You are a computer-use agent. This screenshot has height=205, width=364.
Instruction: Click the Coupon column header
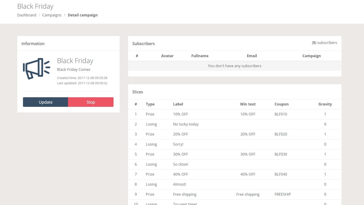click(282, 104)
